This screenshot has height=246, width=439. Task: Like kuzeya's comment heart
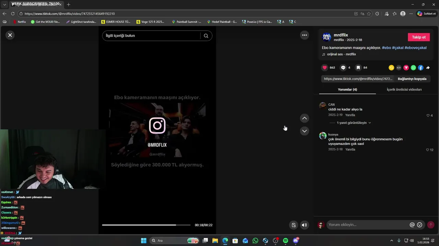click(427, 150)
